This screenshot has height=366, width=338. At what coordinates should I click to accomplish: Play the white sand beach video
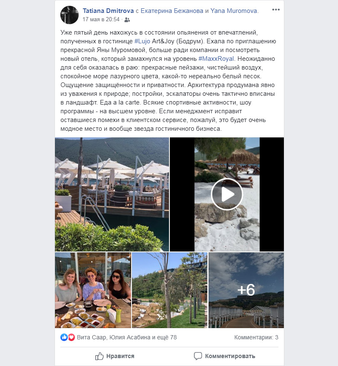pos(227,194)
